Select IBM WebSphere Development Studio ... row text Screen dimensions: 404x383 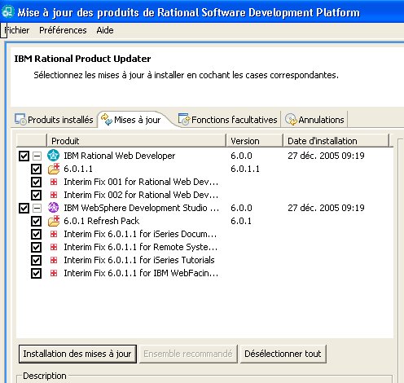[x=141, y=208]
